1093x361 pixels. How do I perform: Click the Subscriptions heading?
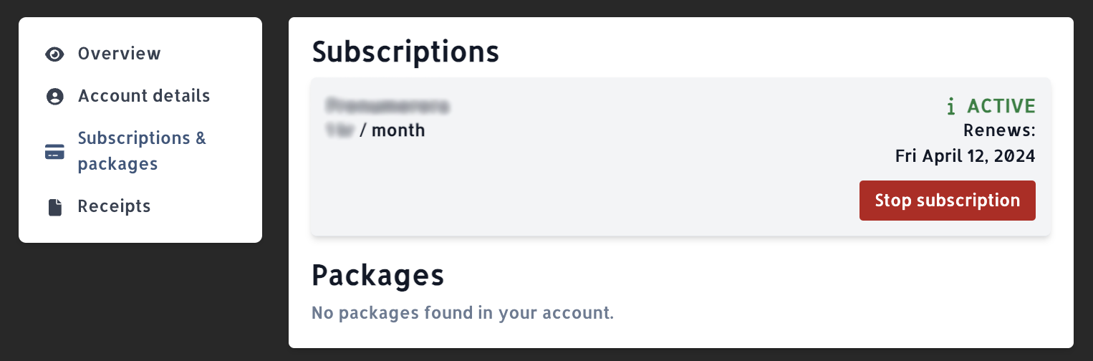click(x=405, y=52)
